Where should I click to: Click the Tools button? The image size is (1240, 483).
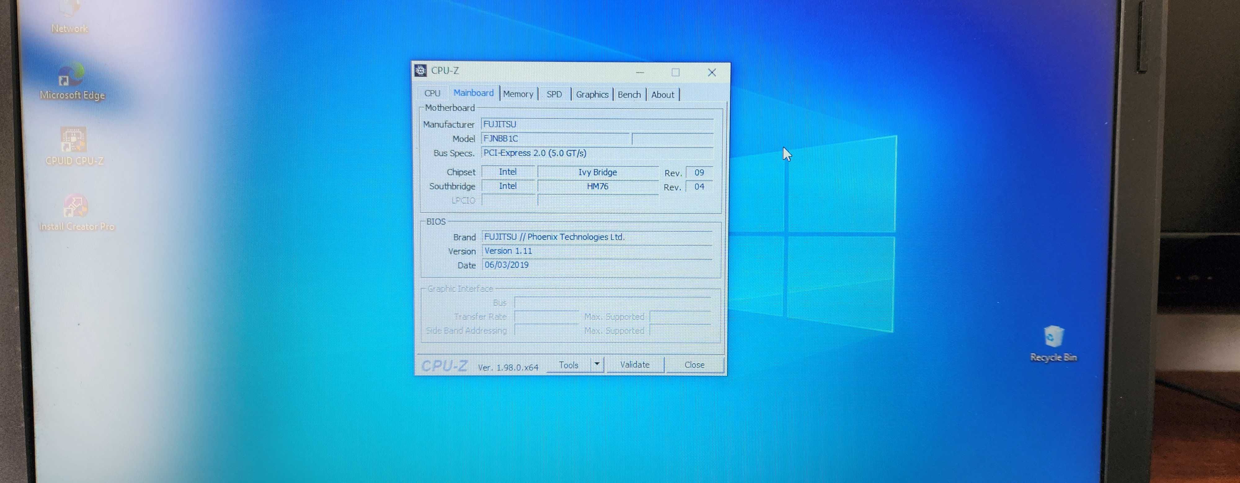coord(569,365)
